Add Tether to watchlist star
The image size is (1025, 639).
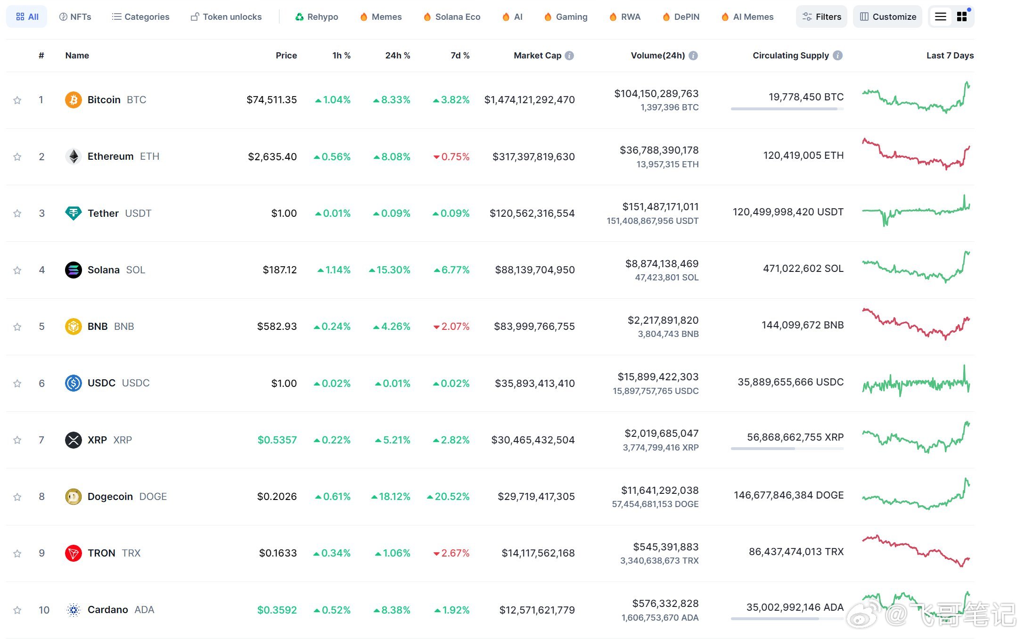pyautogui.click(x=17, y=213)
